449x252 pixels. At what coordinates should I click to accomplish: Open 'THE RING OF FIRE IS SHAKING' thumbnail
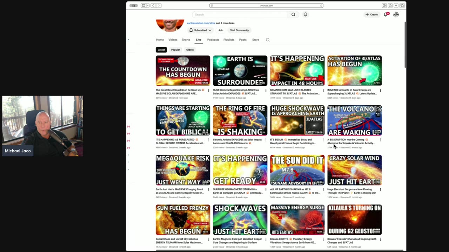[x=240, y=120]
